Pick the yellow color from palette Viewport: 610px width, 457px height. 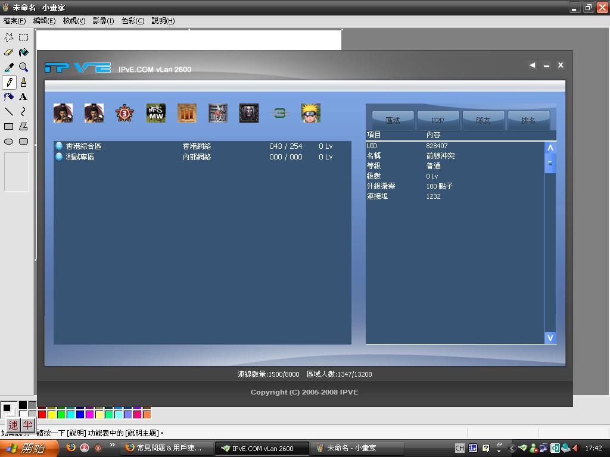(52, 414)
